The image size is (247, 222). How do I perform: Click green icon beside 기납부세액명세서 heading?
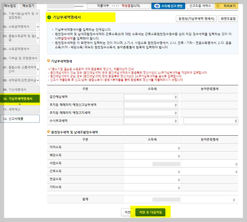coord(49,17)
